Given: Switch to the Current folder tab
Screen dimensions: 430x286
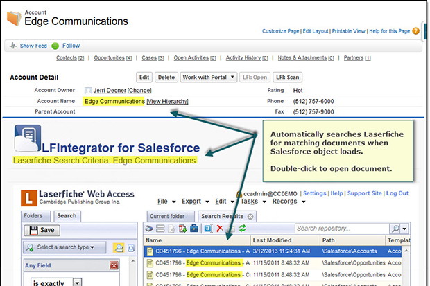Looking at the screenshot, I should 171,216.
